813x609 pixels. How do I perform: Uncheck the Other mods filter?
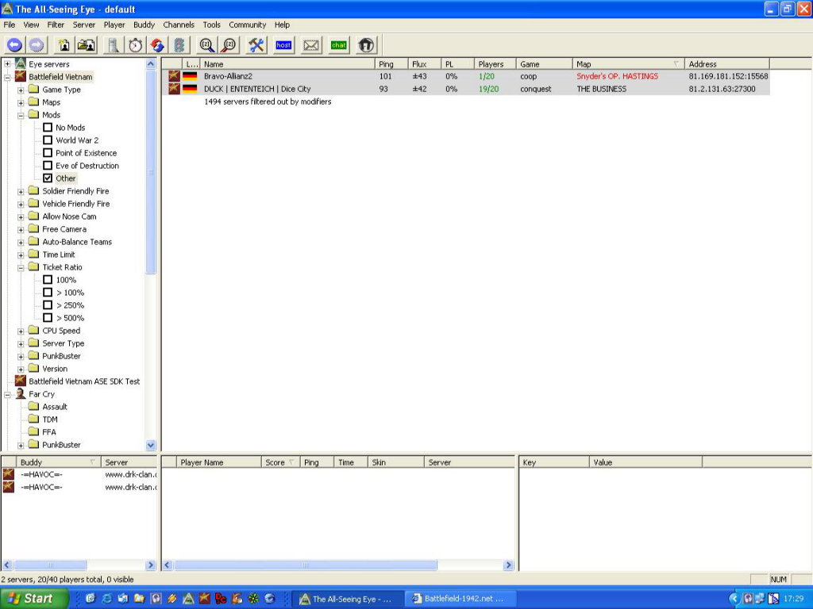pyautogui.click(x=48, y=178)
